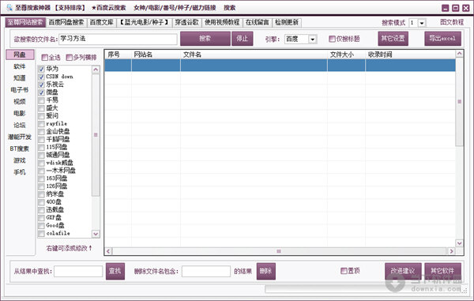Sort by the 文件大小 column header
The width and height of the screenshot is (474, 301).
click(347, 55)
